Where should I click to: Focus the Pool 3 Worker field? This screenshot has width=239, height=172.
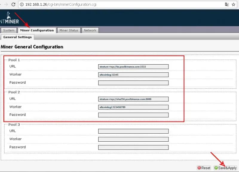click(133, 139)
